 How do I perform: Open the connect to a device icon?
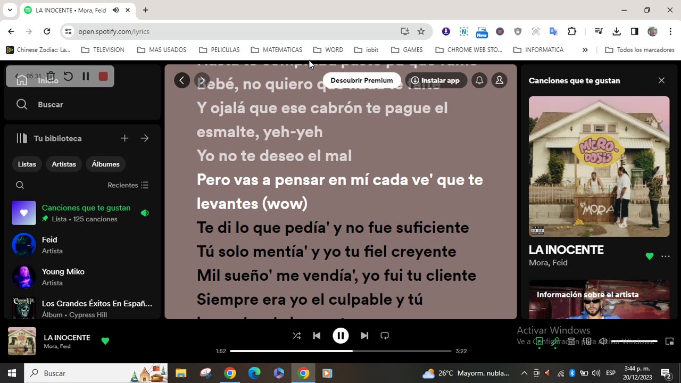(587, 342)
